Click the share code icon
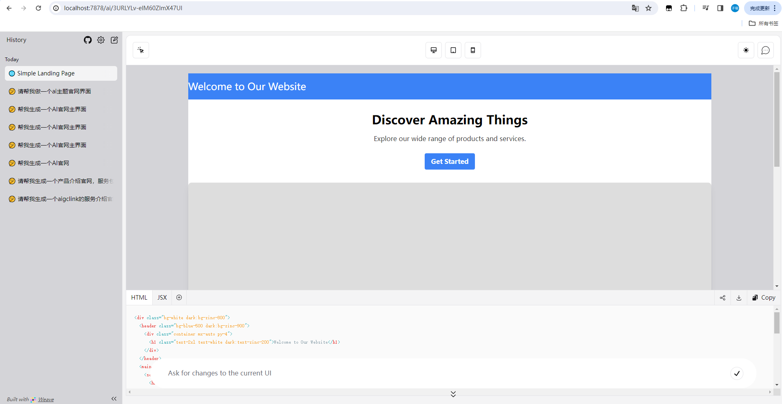782x404 pixels. click(x=723, y=298)
